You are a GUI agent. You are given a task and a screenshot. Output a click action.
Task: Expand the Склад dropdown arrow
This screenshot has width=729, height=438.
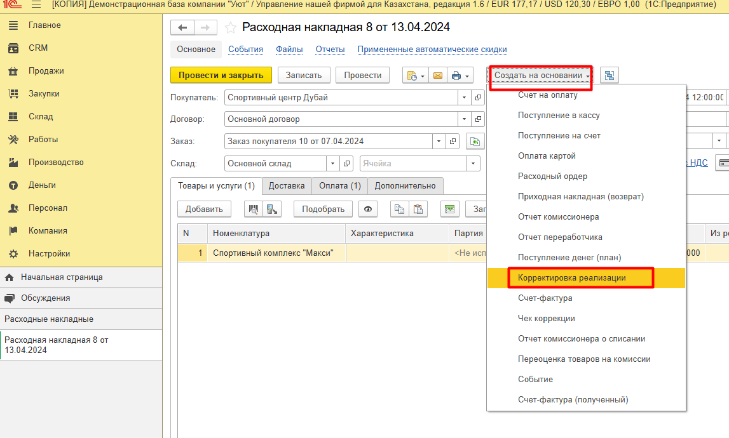[x=334, y=163]
